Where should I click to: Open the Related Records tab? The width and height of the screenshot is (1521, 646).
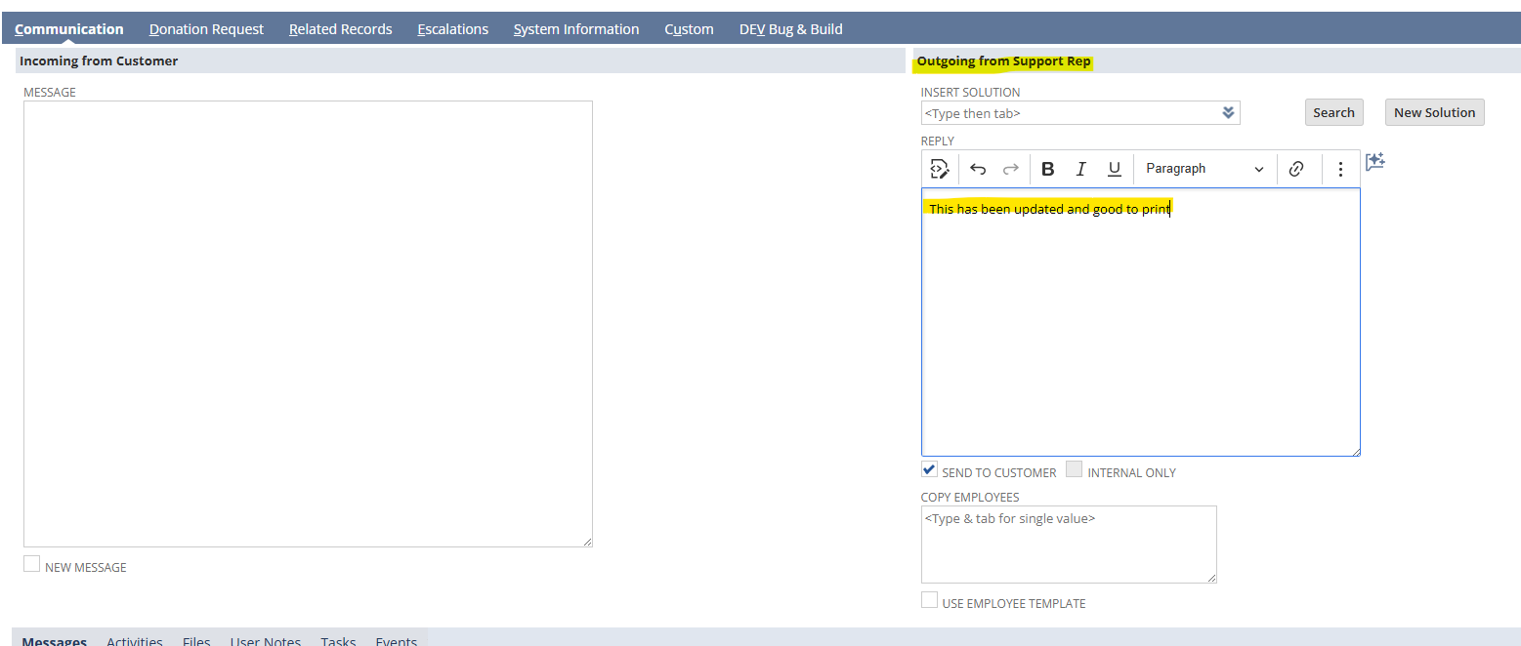coord(340,29)
